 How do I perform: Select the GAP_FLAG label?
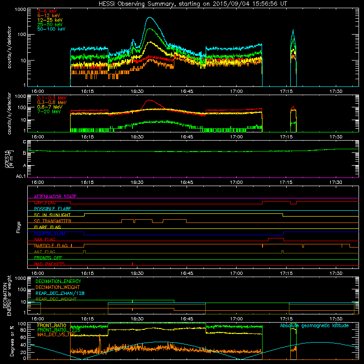(45, 202)
